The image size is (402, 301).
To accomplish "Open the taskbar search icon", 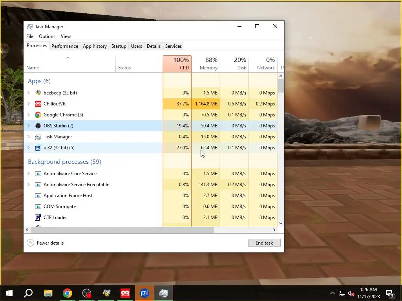I will click(x=28, y=293).
